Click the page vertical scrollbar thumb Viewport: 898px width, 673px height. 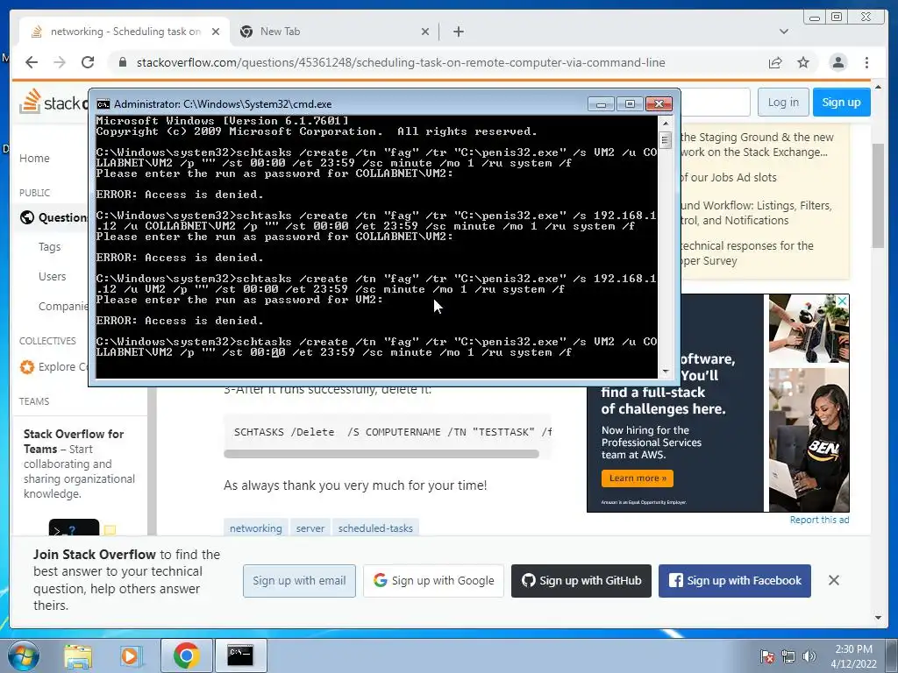pyautogui.click(x=878, y=195)
